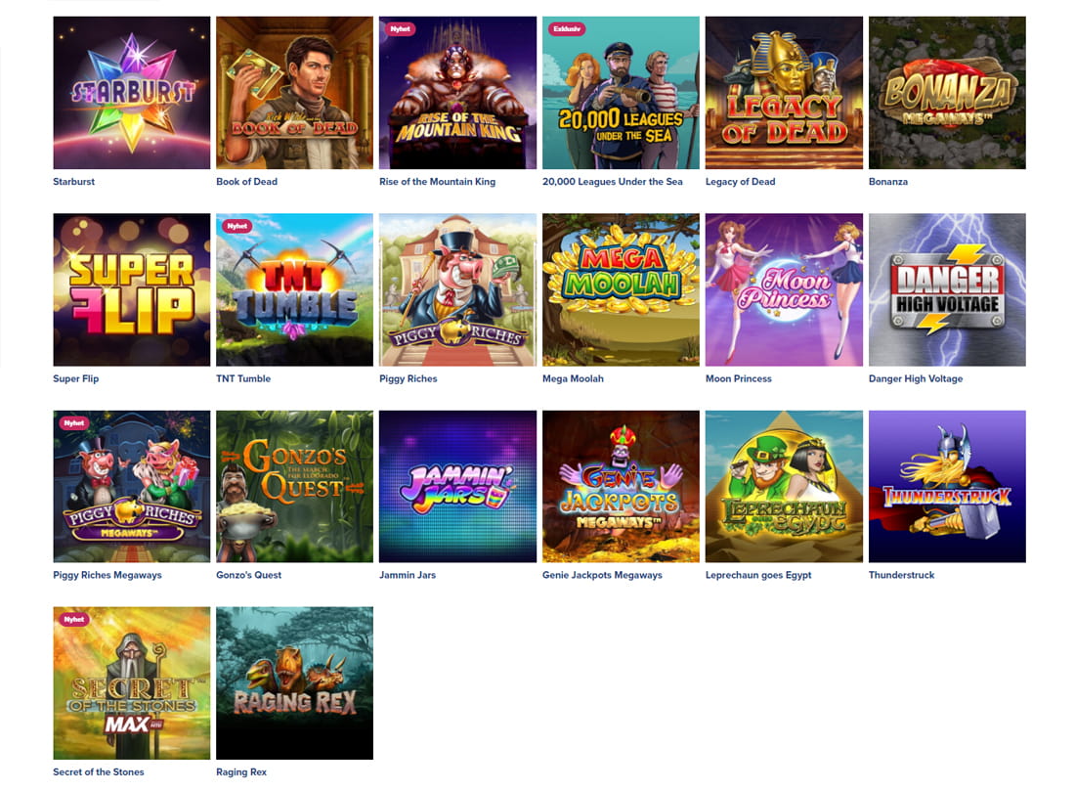Click the Genie Jackpots Megaways title link

(602, 575)
